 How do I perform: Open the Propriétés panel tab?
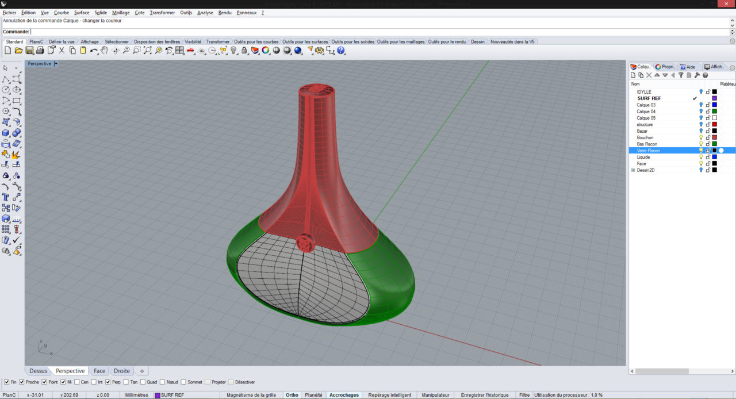click(x=665, y=67)
